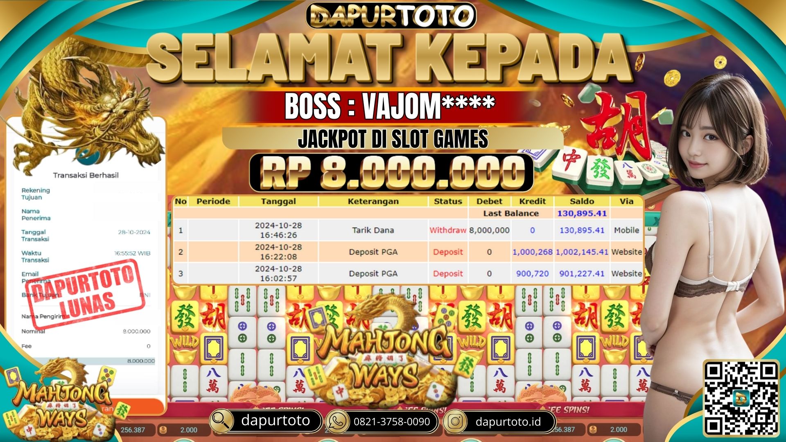Click the WhatsApp phone icon
This screenshot has height=442, width=786.
(x=338, y=422)
